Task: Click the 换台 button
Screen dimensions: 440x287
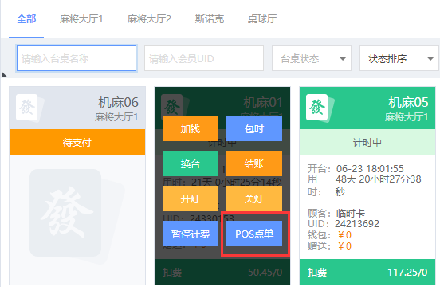Action: pos(191,163)
